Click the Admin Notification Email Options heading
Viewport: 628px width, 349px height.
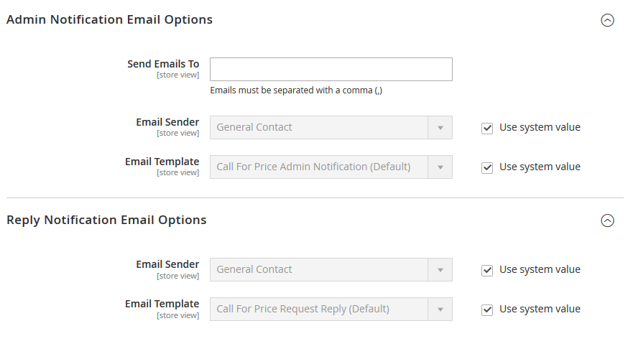(109, 20)
